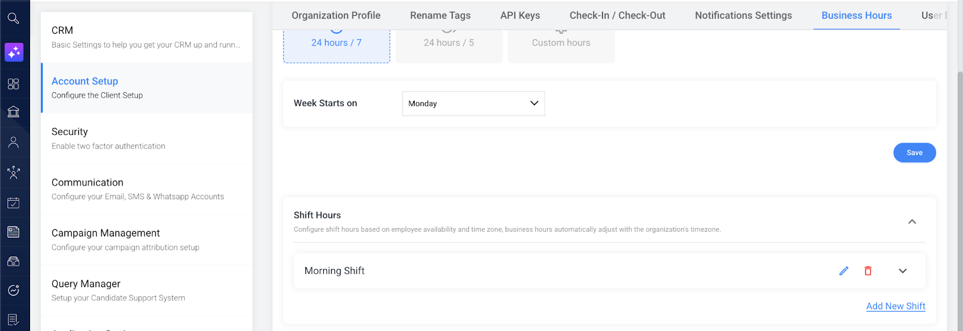This screenshot has height=331, width=963.
Task: Switch to the Organization Profile tab
Action: pyautogui.click(x=336, y=16)
